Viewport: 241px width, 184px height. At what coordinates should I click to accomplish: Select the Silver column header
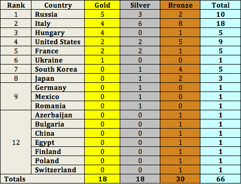coord(140,5)
